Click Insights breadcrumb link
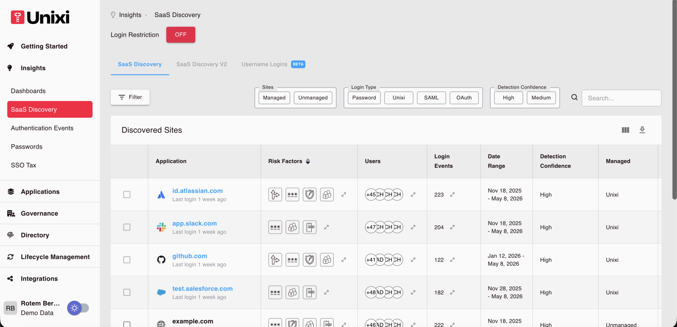 pyautogui.click(x=130, y=15)
